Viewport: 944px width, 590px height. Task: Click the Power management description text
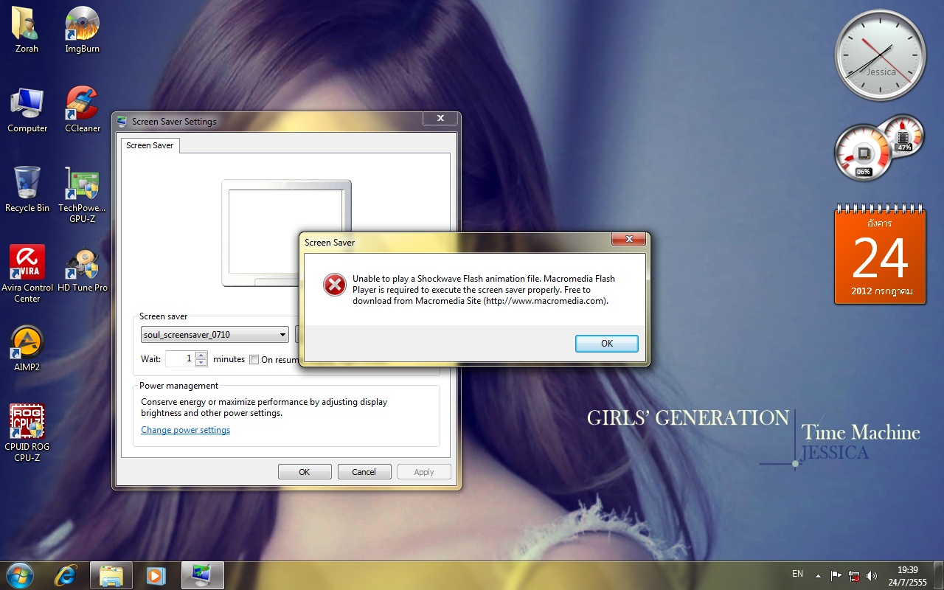[264, 407]
